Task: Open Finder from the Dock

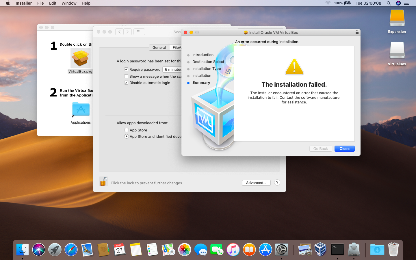Action: click(23, 250)
